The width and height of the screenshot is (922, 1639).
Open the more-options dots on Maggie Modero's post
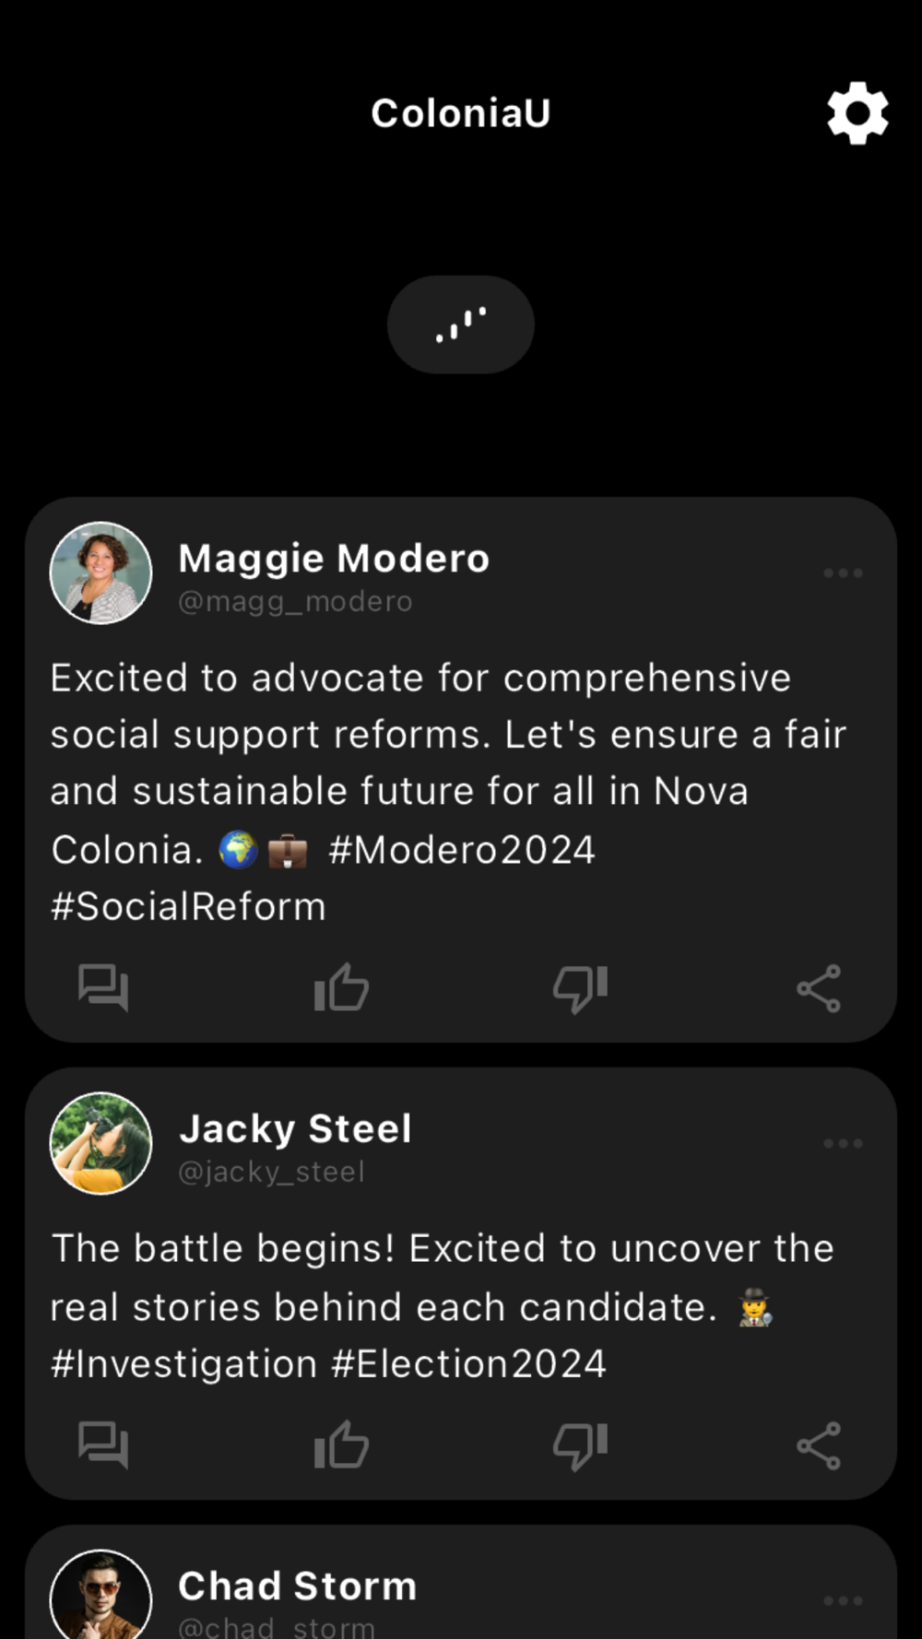coord(843,572)
